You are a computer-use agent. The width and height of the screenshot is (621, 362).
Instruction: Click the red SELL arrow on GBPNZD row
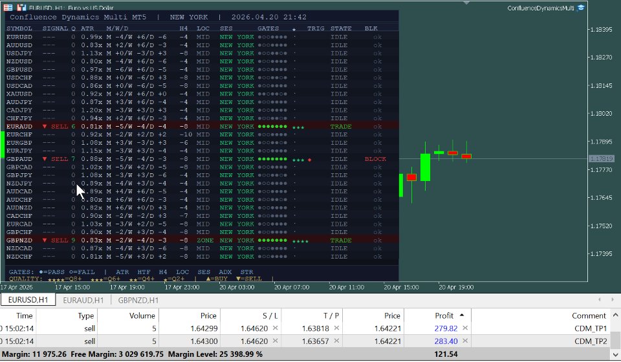(45, 240)
